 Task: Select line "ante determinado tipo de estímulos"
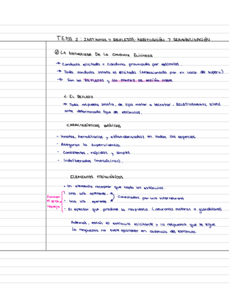[x=103, y=112]
